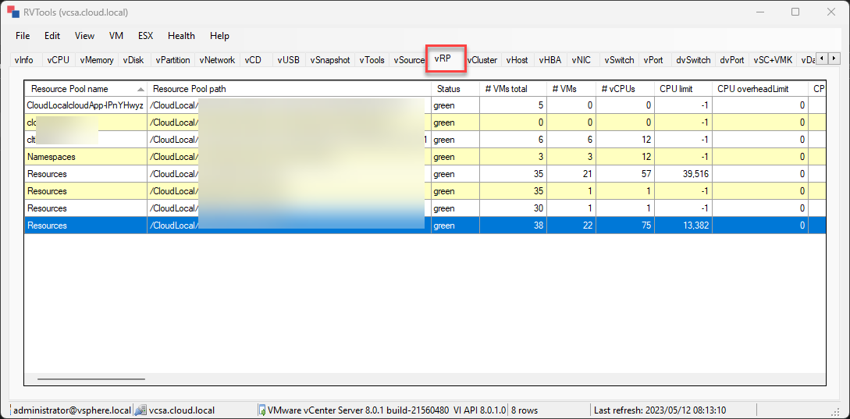Open the View menu
The width and height of the screenshot is (850, 419).
click(84, 36)
